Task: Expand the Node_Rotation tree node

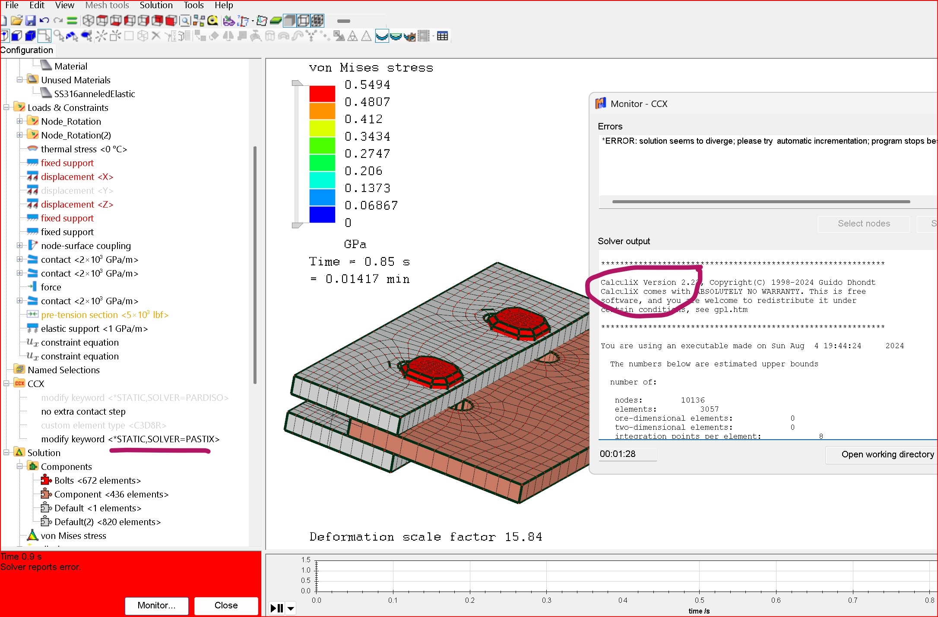Action: 20,122
